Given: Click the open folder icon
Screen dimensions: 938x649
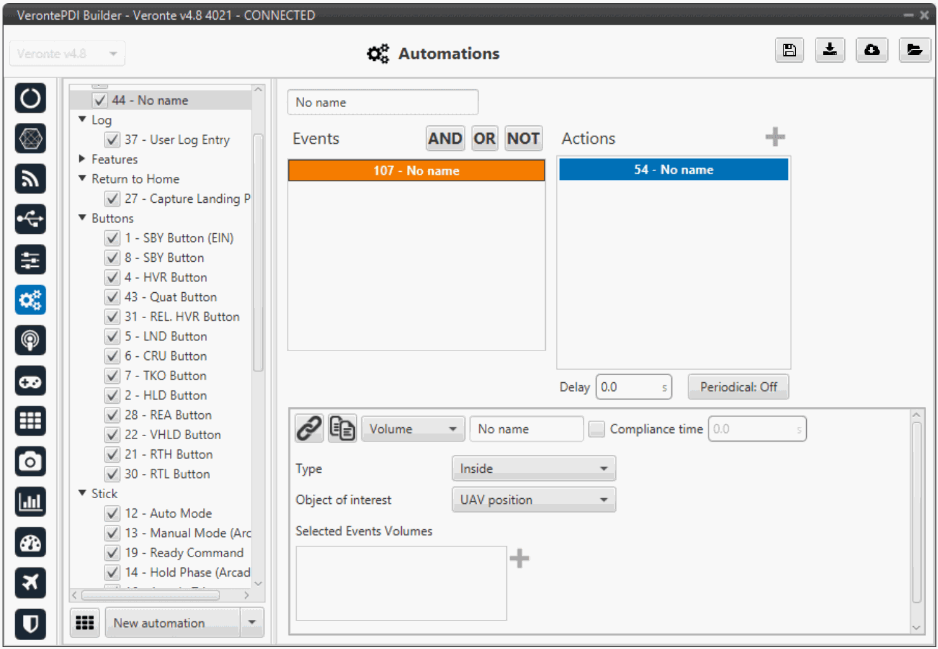Looking at the screenshot, I should (x=914, y=50).
